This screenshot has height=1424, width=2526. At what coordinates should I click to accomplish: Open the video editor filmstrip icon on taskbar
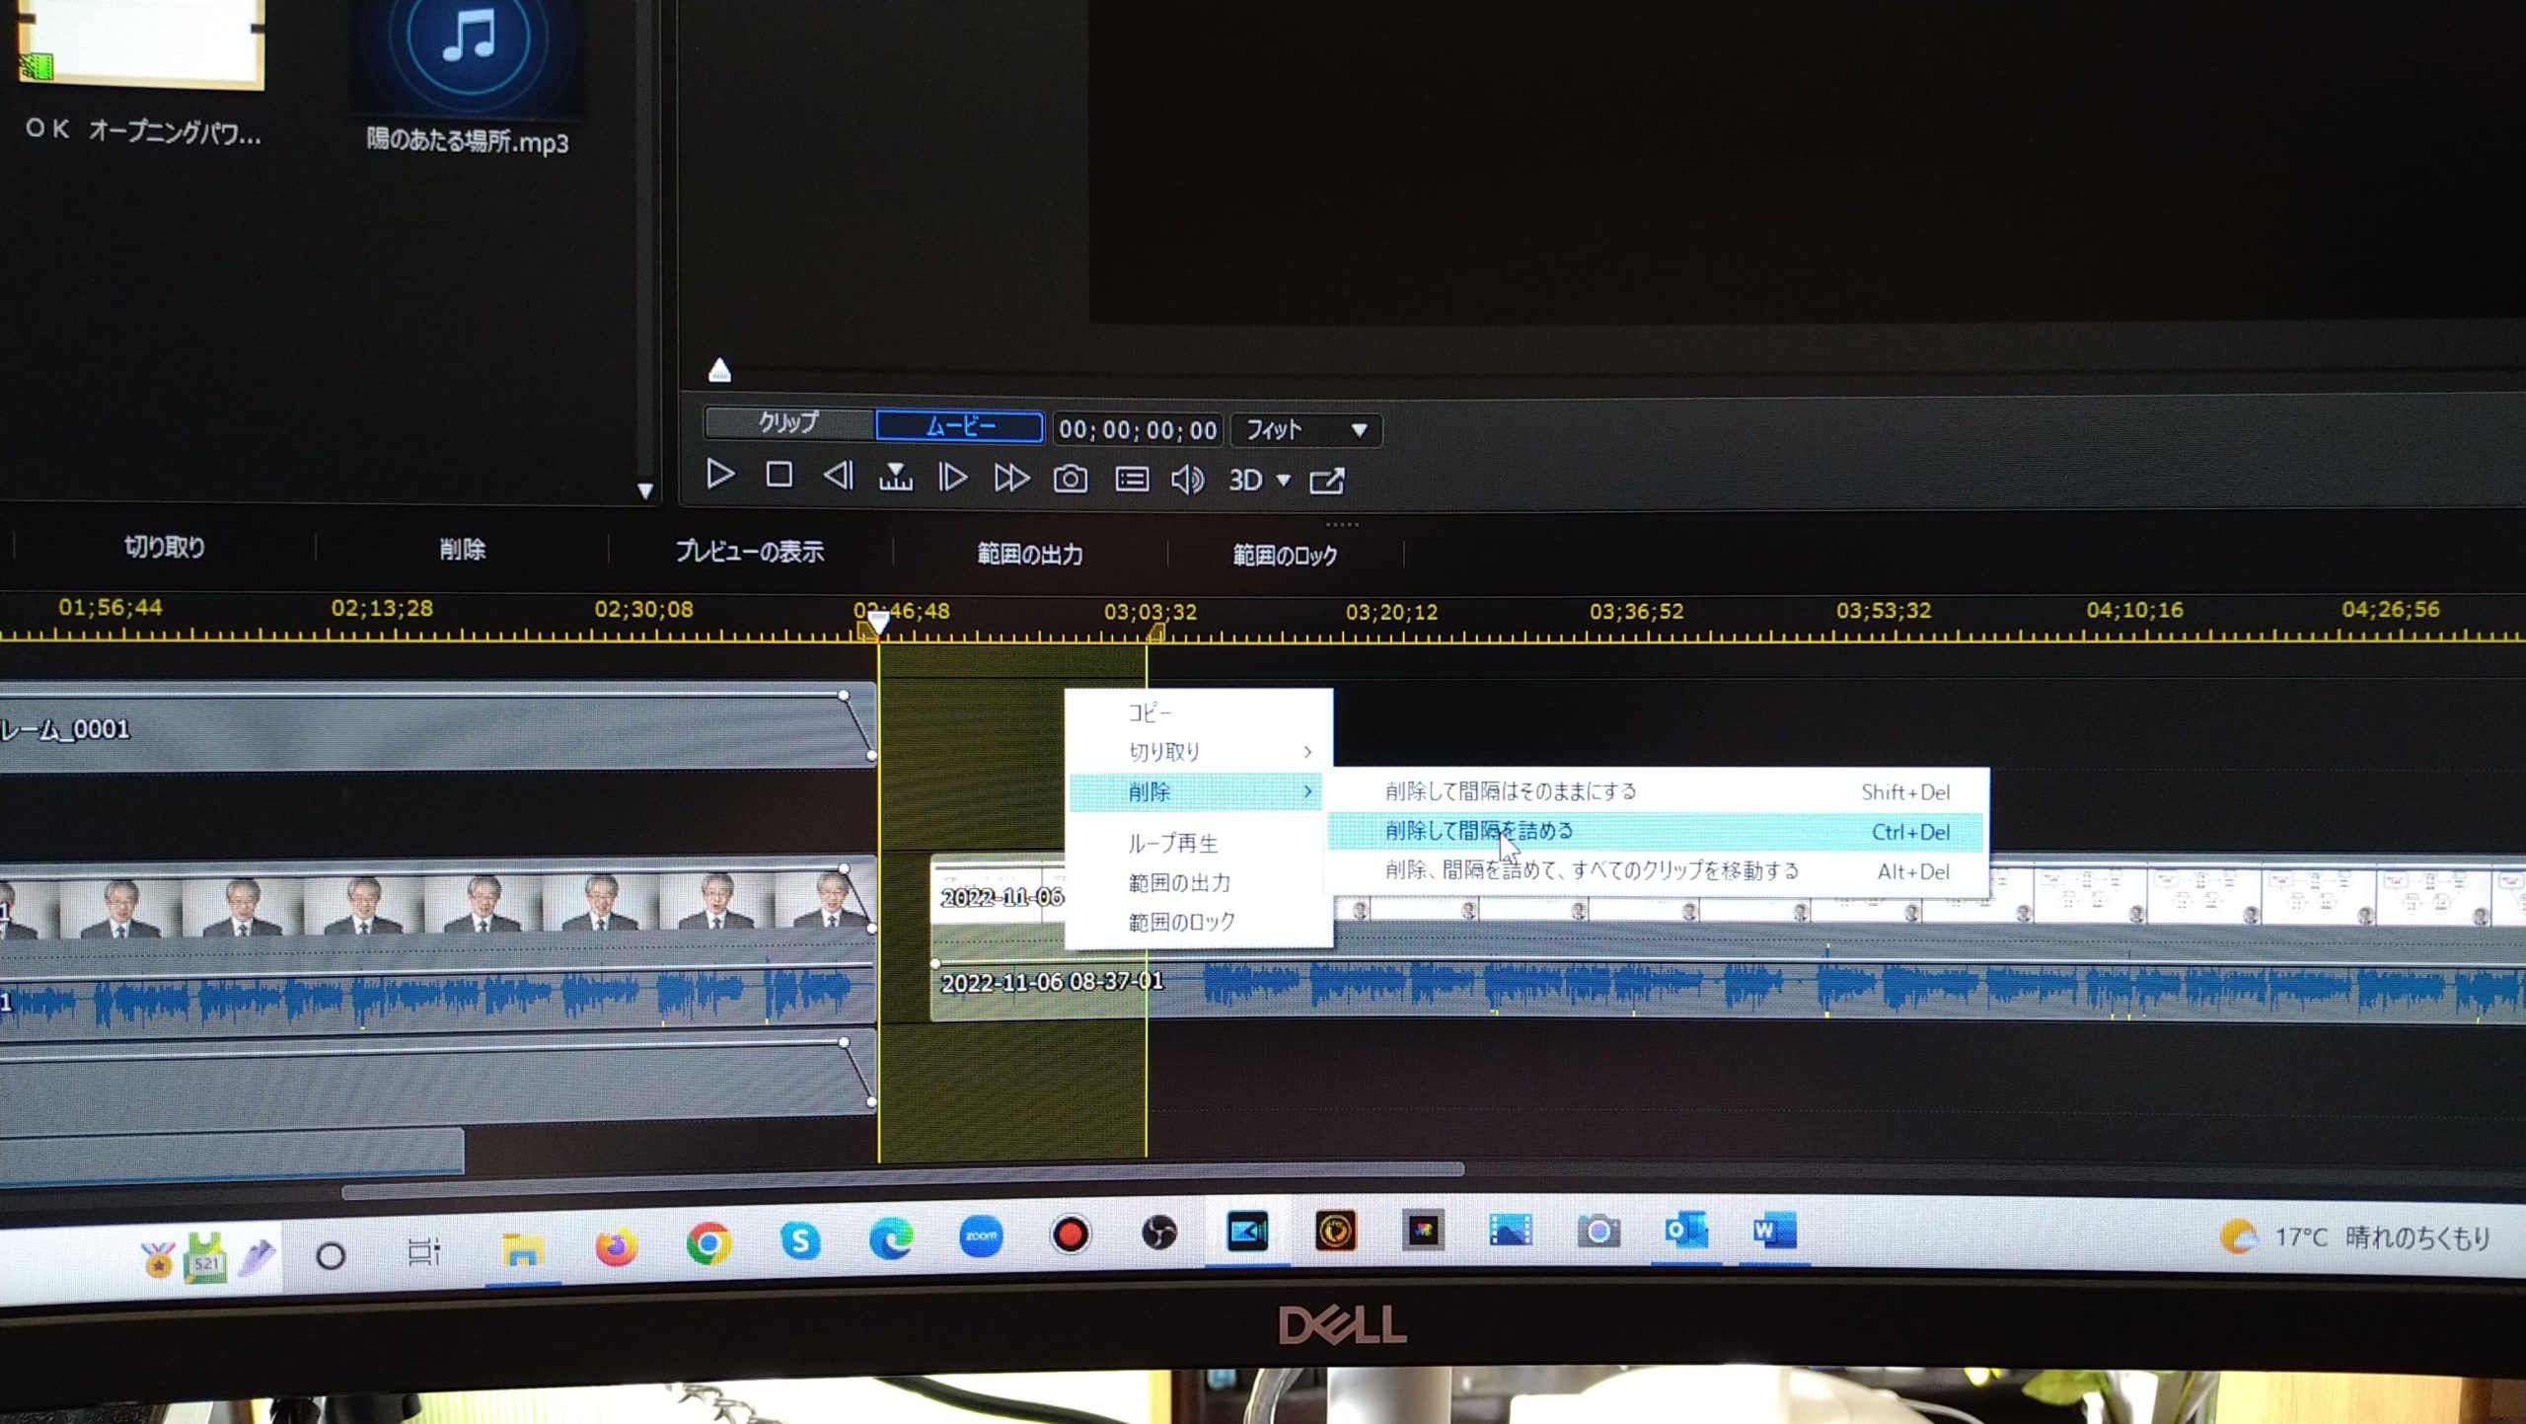(x=1510, y=1231)
